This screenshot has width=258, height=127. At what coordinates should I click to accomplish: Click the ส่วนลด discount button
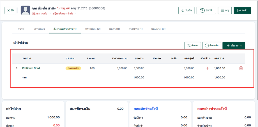(x=192, y=45)
